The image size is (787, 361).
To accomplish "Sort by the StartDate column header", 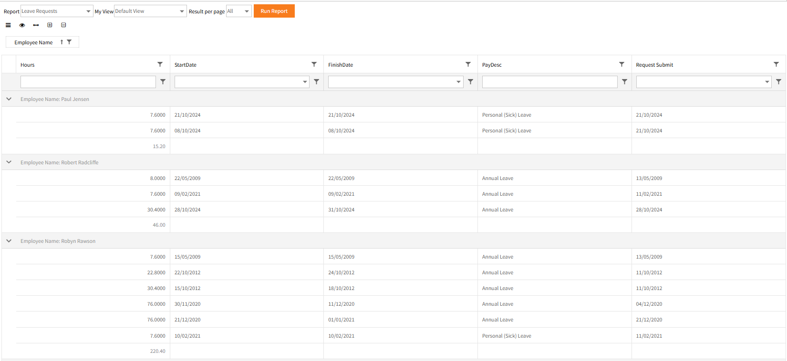I will 186,65.
